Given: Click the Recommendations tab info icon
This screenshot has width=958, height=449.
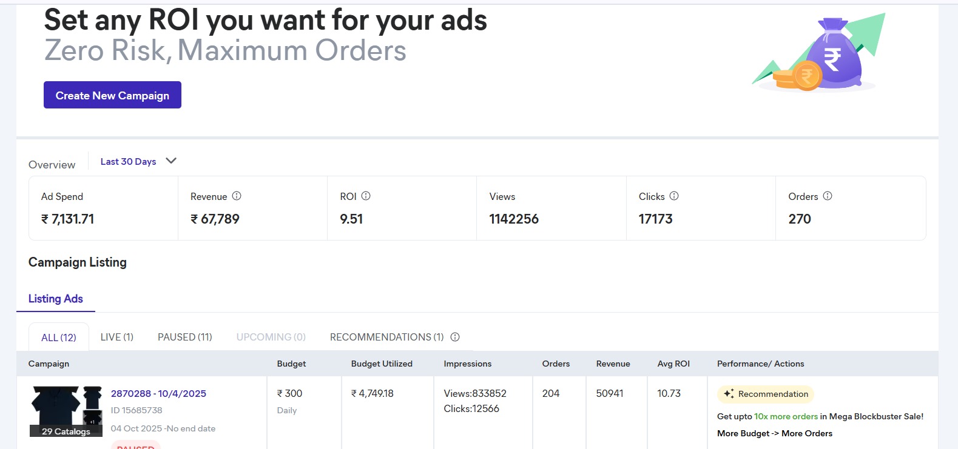Looking at the screenshot, I should pos(455,337).
